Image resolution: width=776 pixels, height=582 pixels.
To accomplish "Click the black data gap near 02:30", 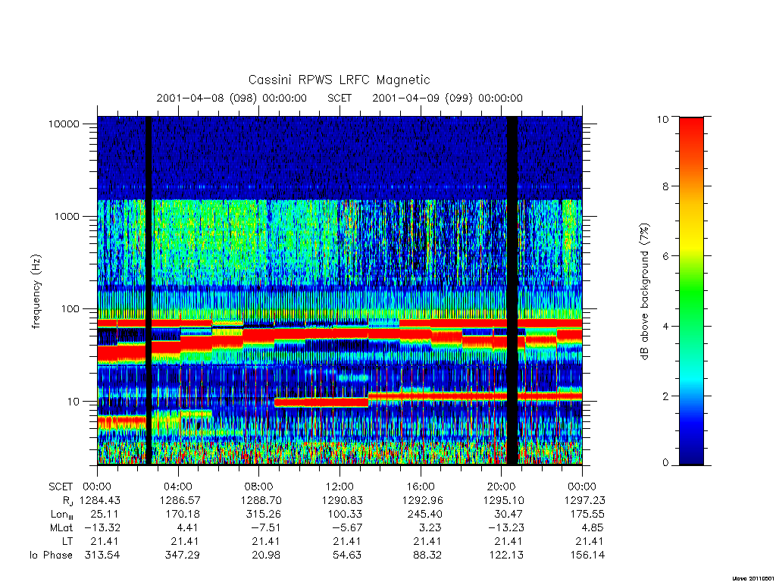I will (x=149, y=290).
